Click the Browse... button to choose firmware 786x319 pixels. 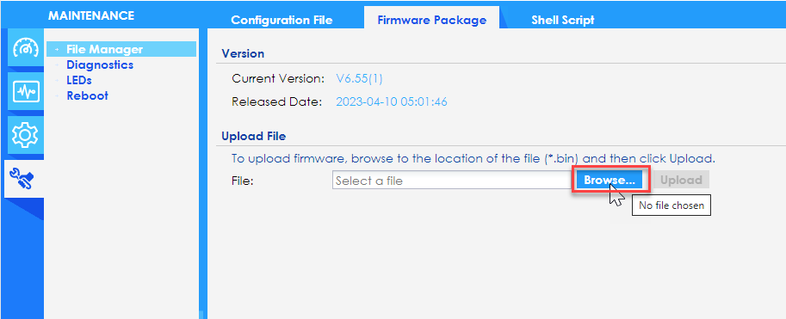(x=610, y=181)
